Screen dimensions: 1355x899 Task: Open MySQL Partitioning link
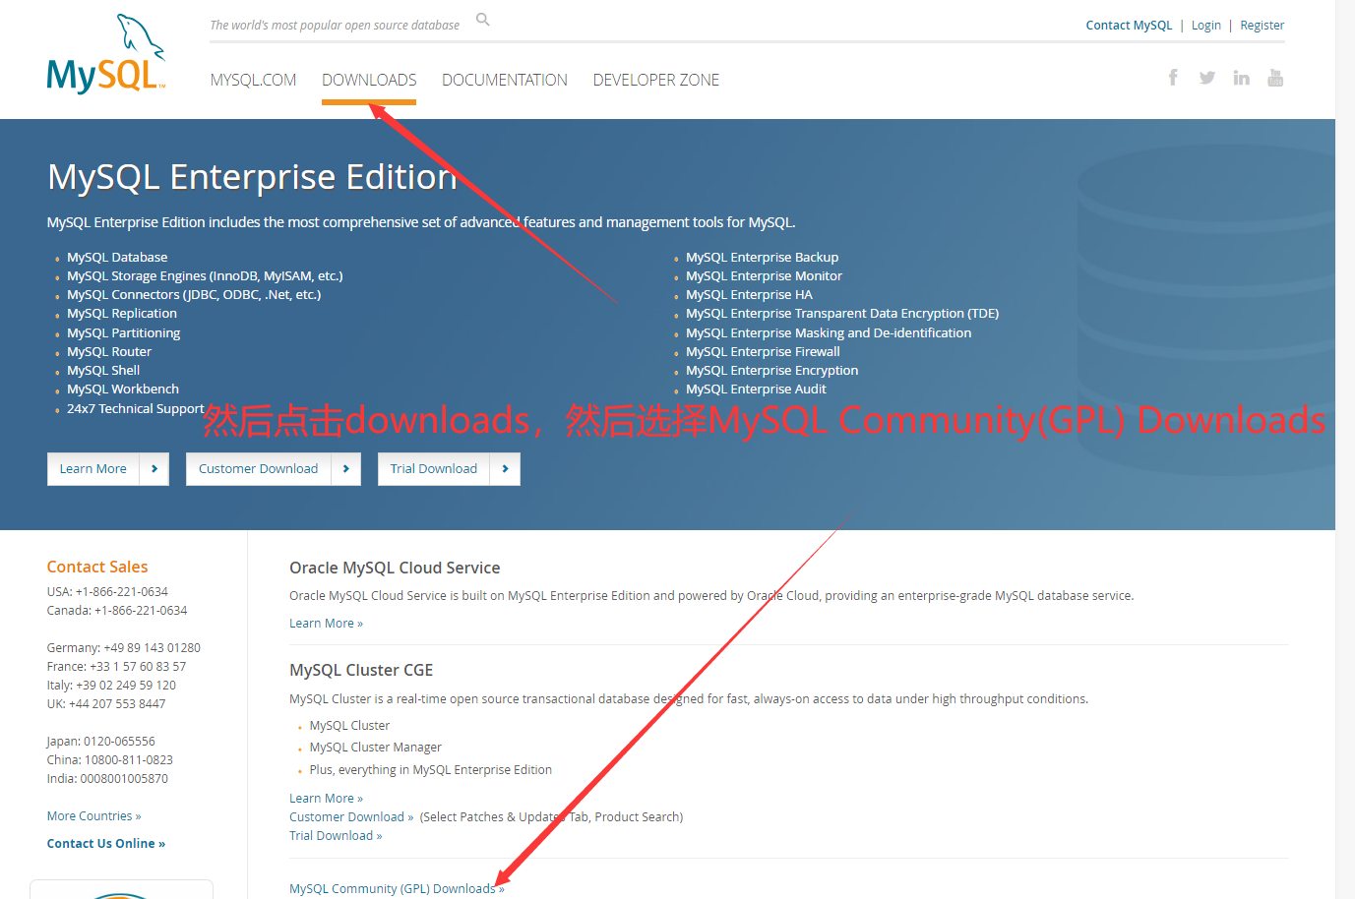[124, 333]
